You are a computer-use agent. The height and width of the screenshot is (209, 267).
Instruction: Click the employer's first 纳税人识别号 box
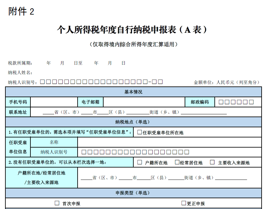[x=84, y=152]
